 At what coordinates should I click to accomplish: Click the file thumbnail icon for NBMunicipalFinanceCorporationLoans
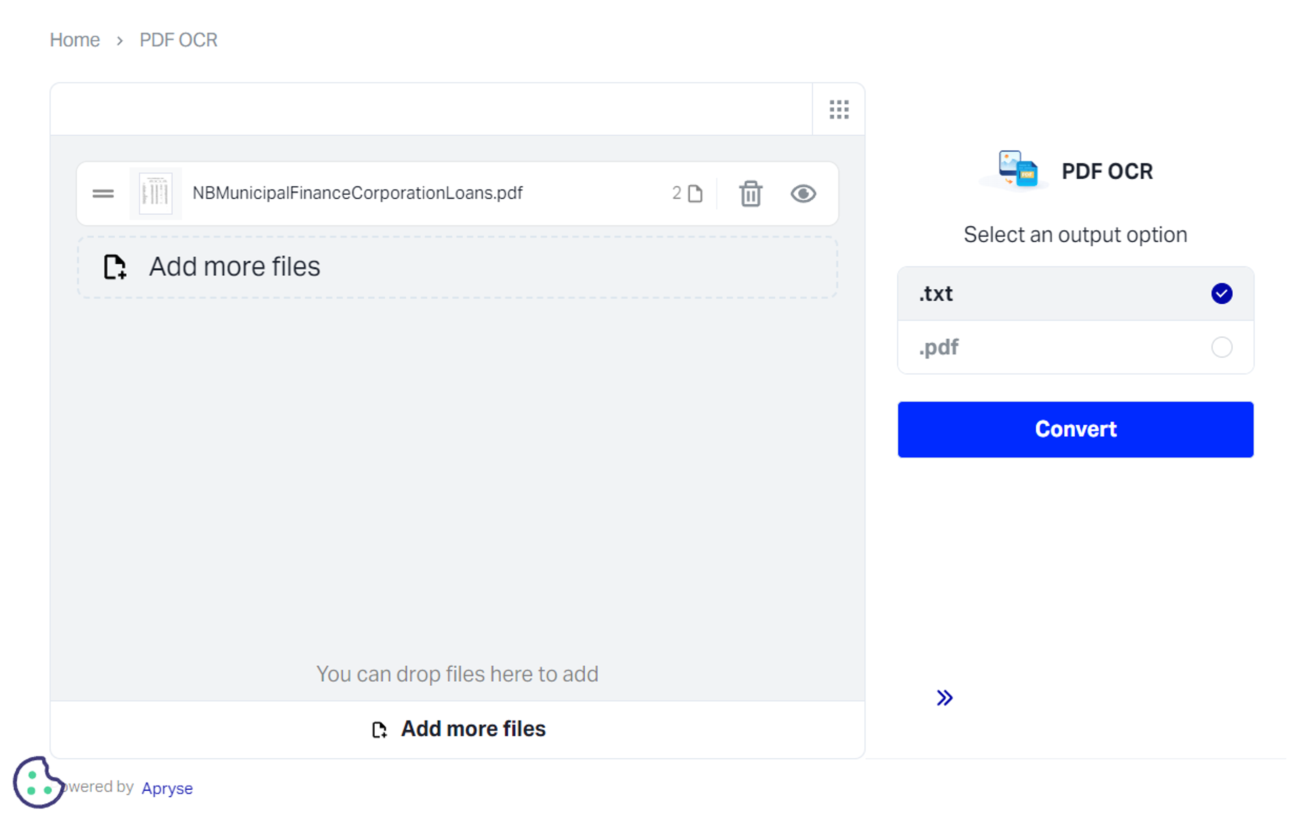154,194
